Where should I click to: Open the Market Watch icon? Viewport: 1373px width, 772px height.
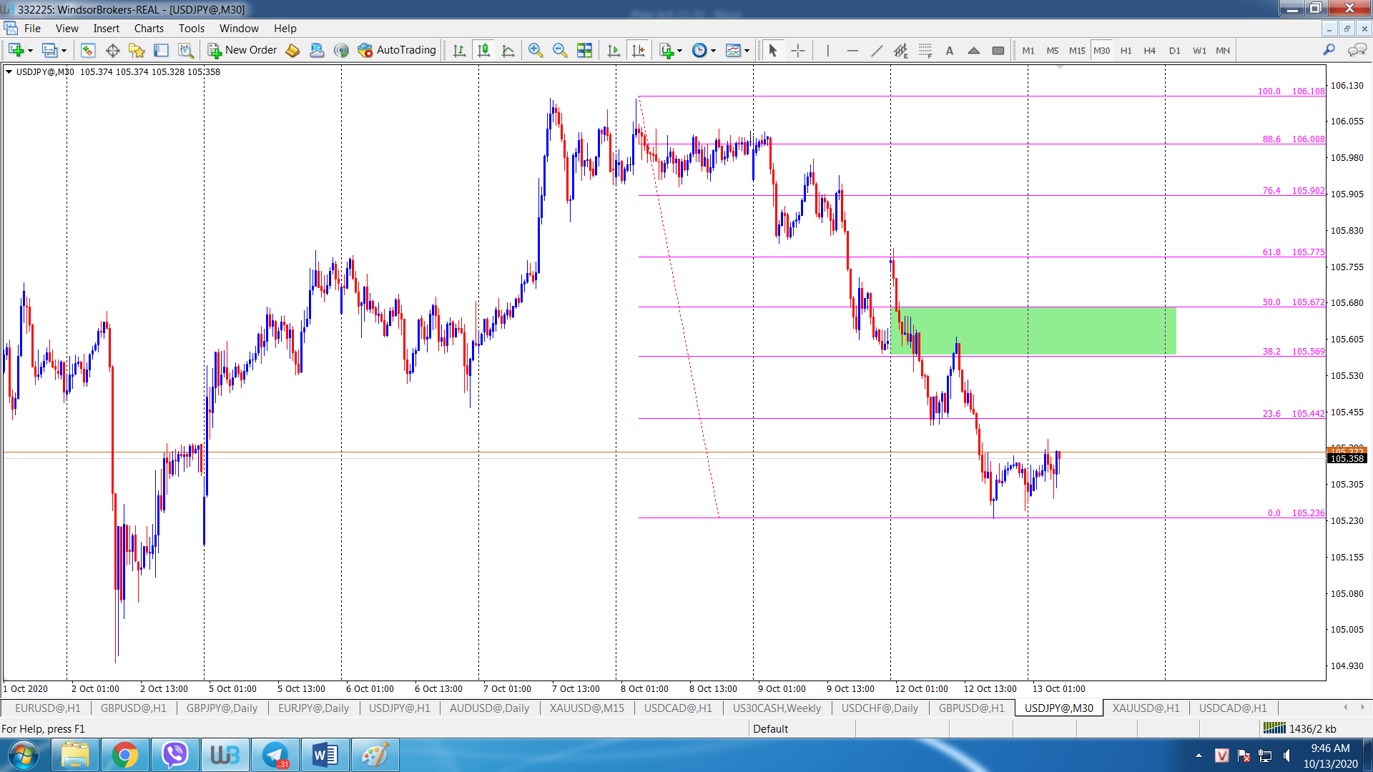click(x=88, y=50)
